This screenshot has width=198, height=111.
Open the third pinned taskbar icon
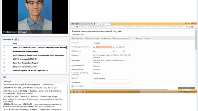(80, 92)
